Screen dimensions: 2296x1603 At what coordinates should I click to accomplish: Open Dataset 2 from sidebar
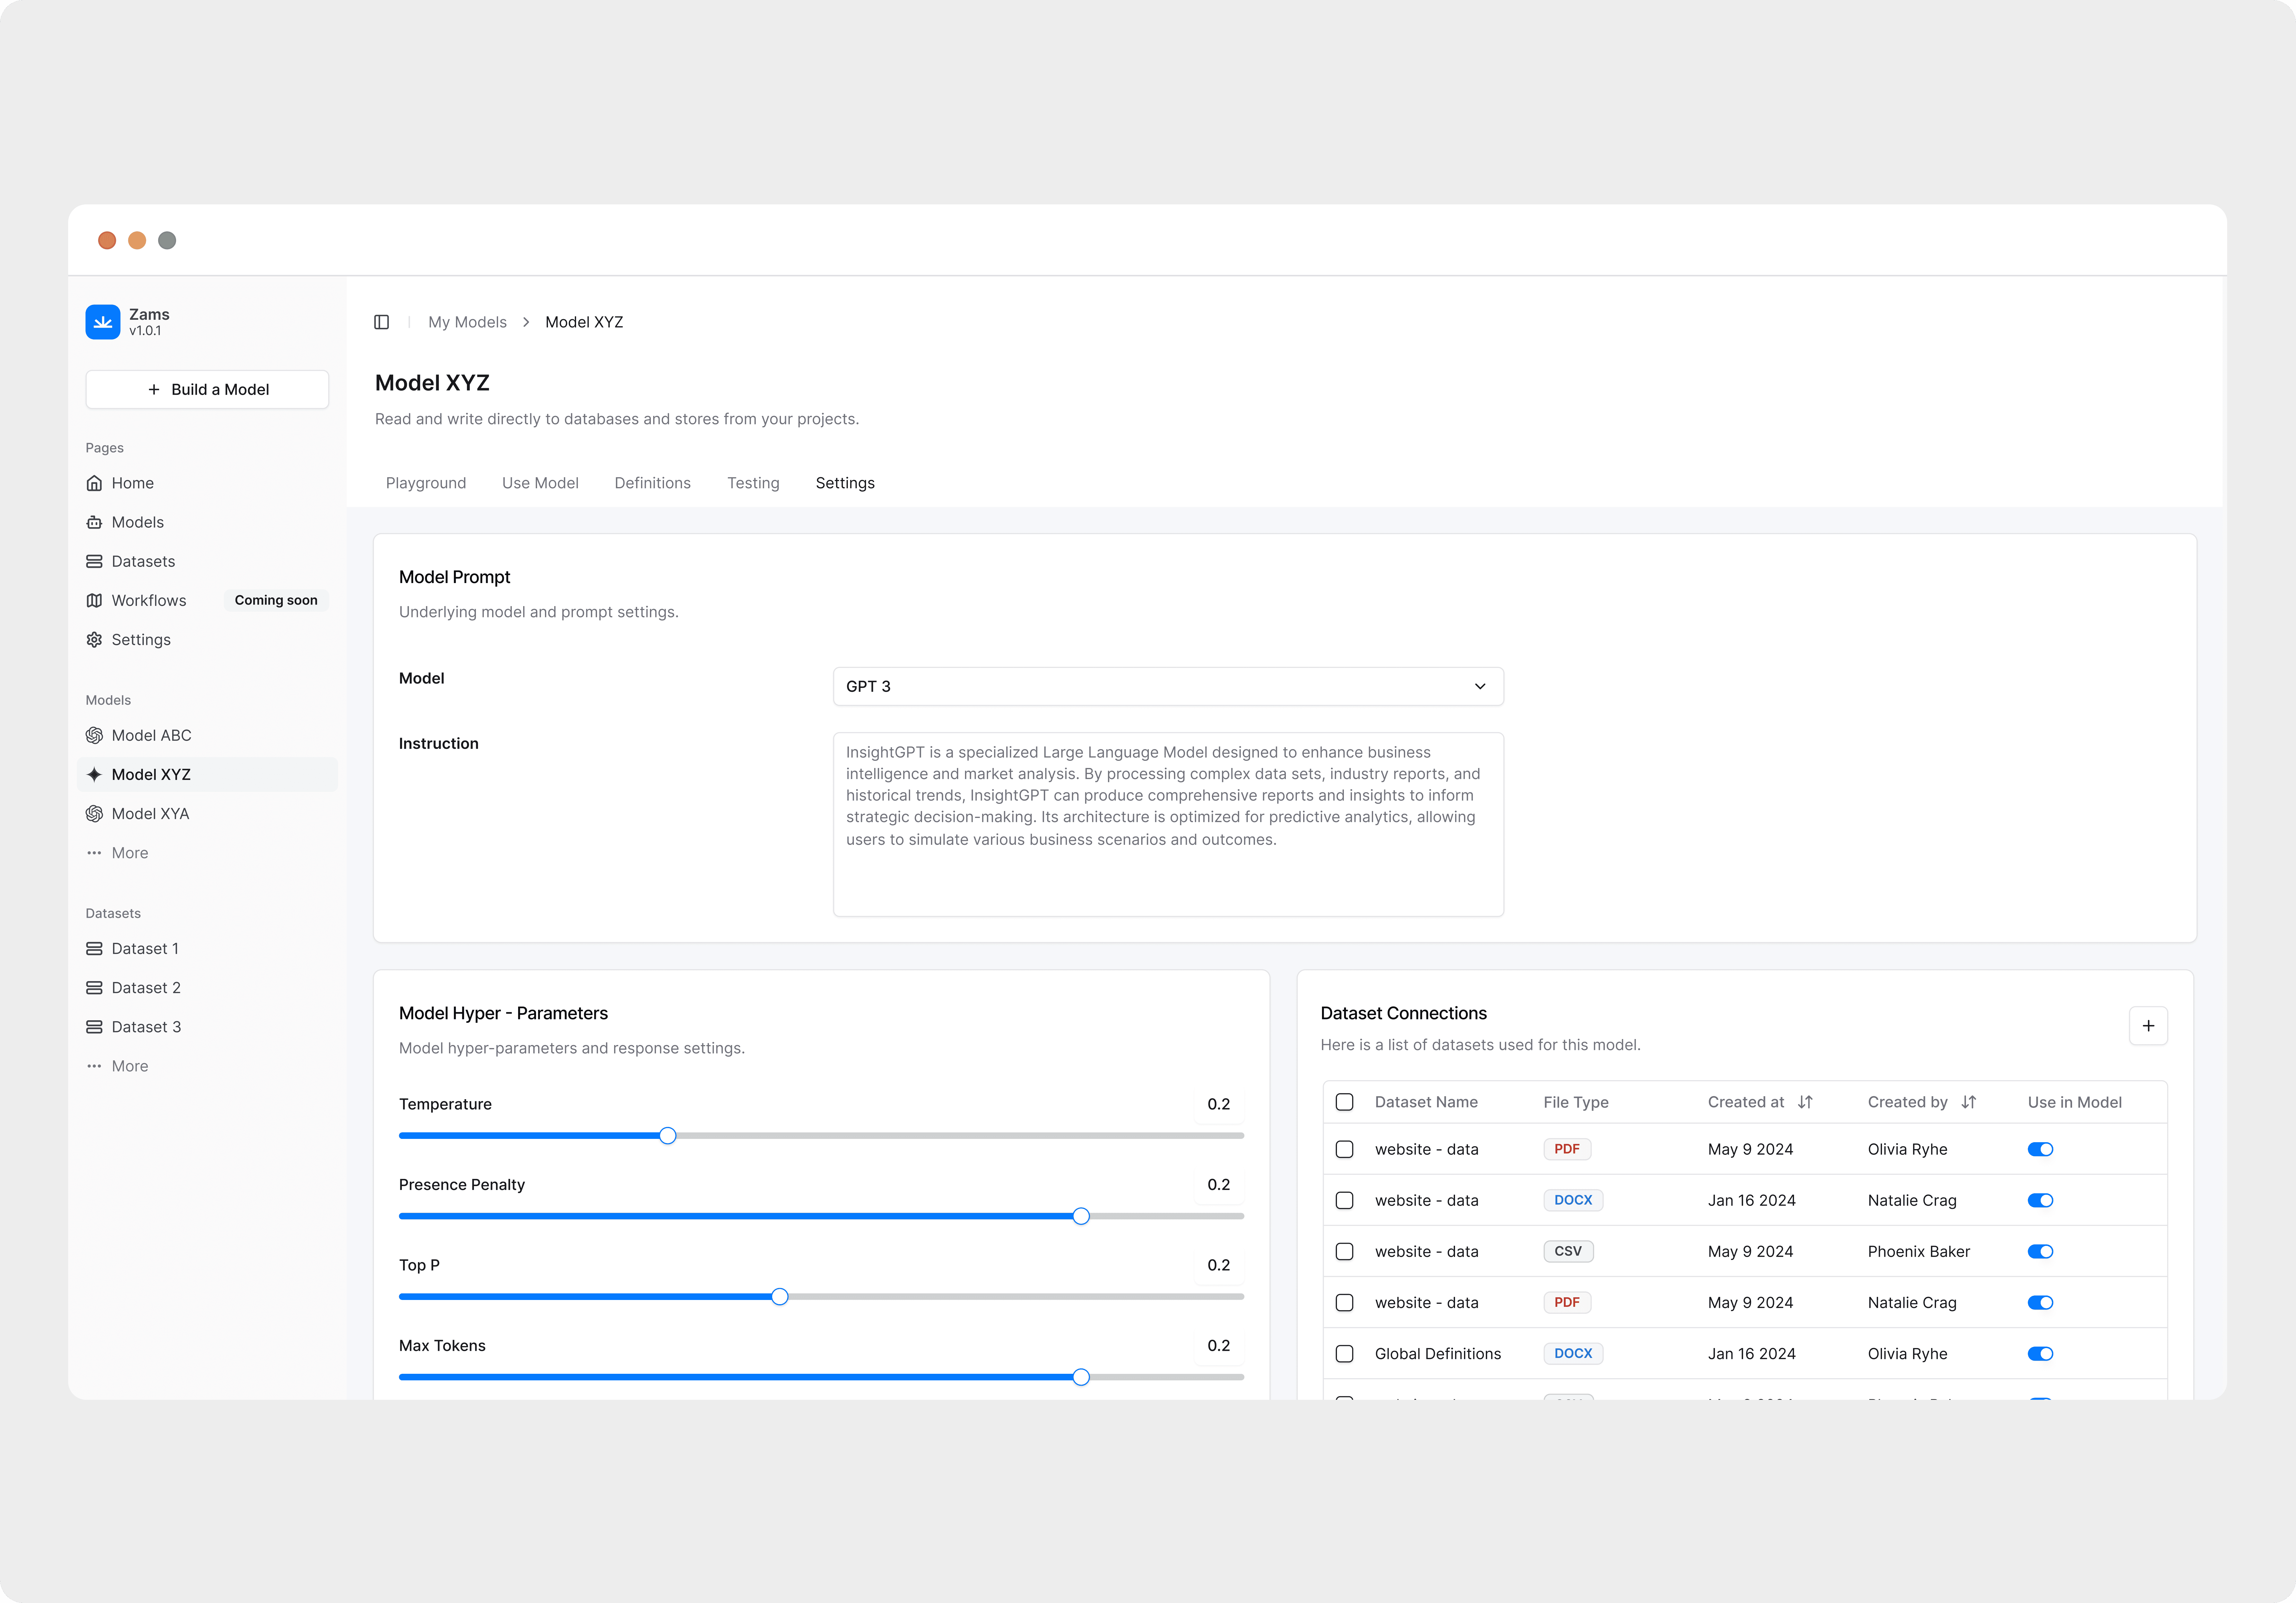pyautogui.click(x=146, y=987)
